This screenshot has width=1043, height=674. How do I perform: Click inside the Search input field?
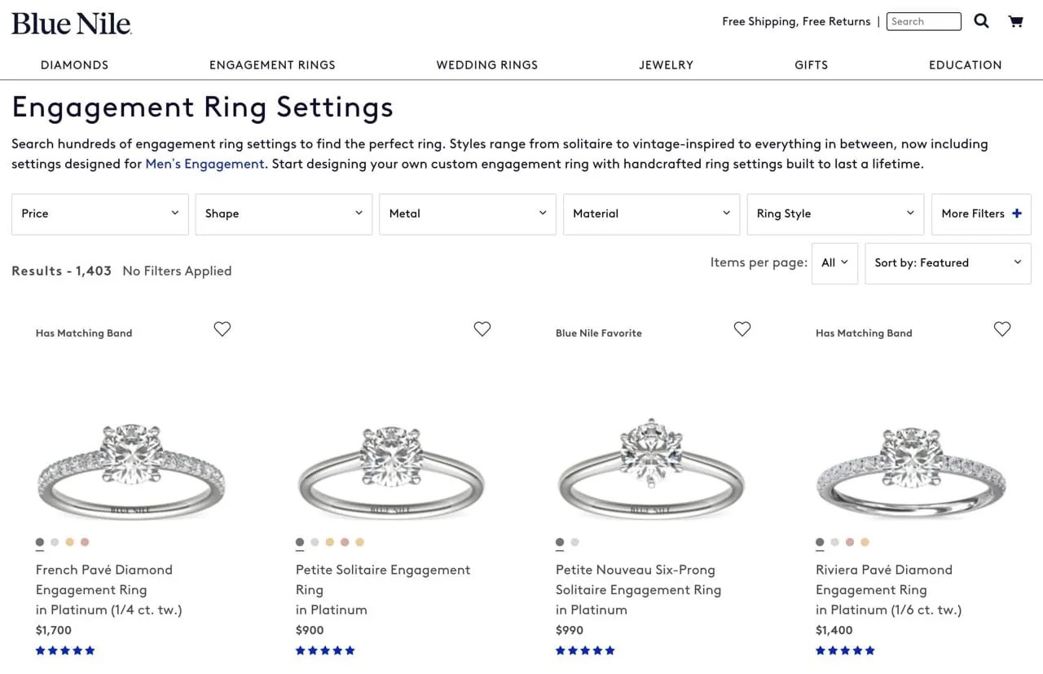coord(923,21)
